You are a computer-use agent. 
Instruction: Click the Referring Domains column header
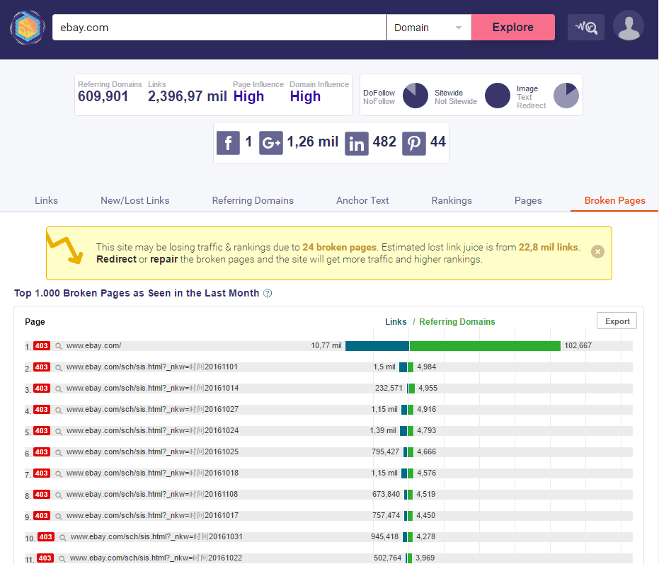point(457,321)
